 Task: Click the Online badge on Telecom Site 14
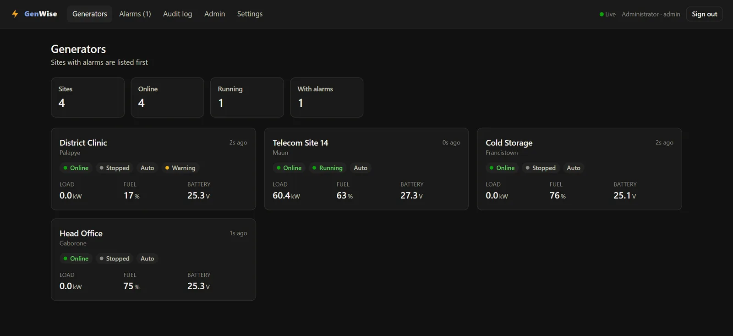click(x=289, y=168)
